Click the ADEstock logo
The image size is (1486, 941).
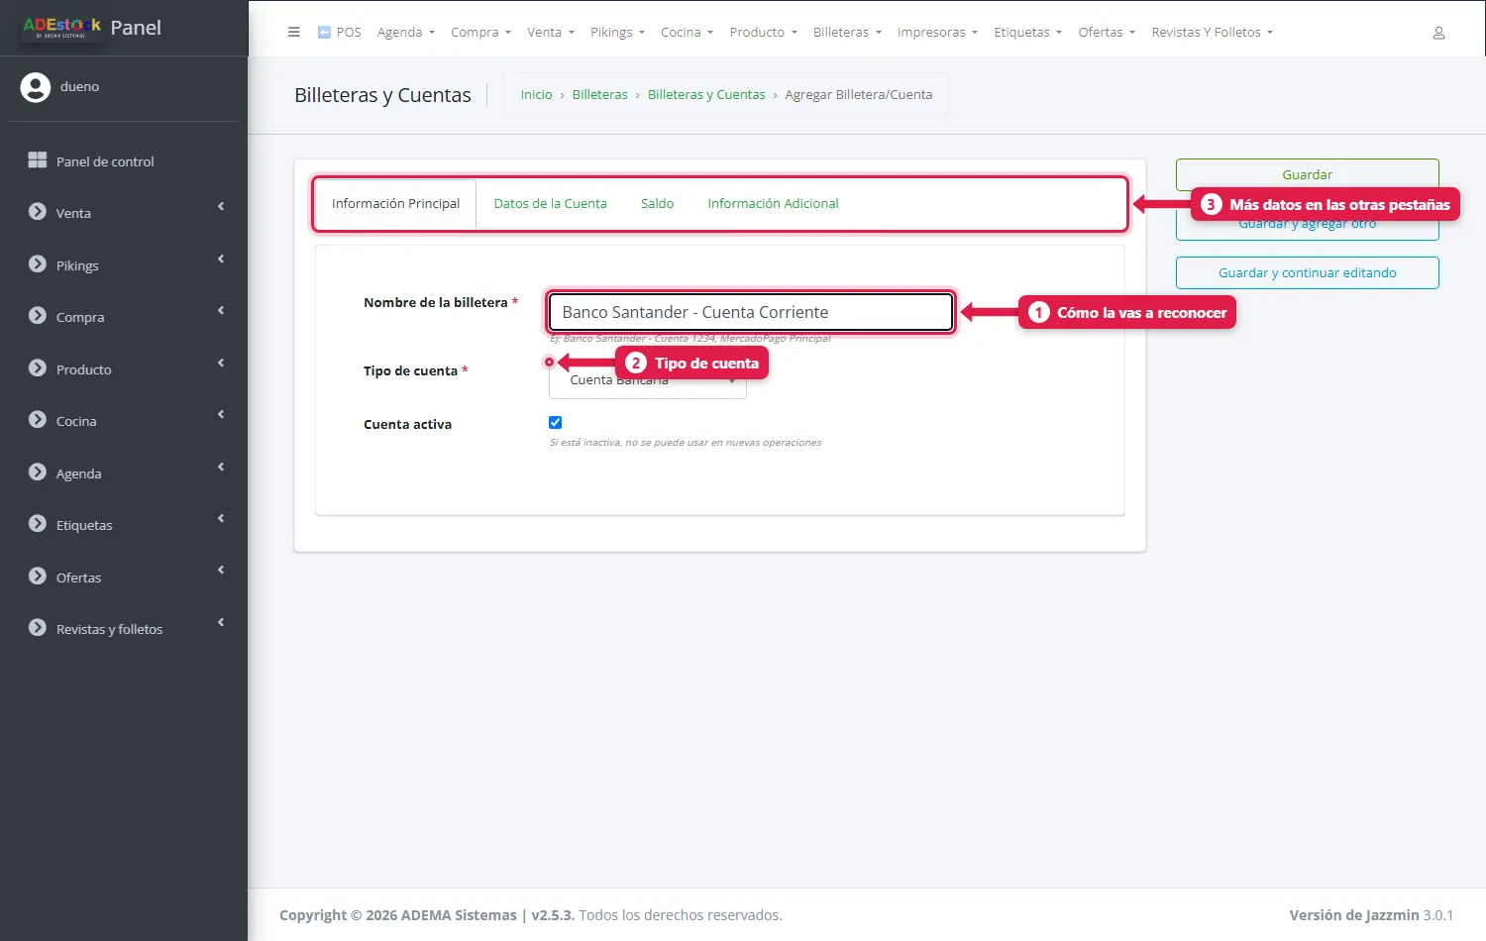pos(61,28)
